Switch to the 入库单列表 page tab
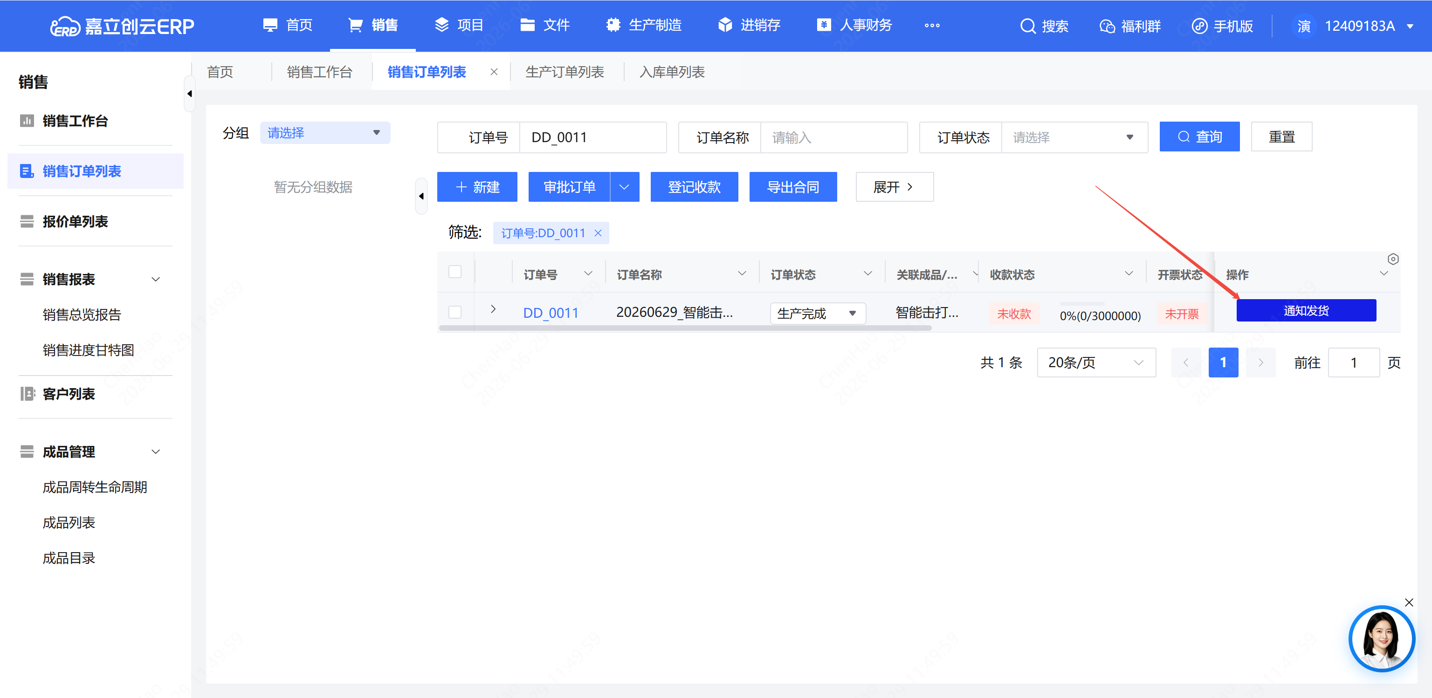This screenshot has width=1432, height=698. [x=672, y=72]
